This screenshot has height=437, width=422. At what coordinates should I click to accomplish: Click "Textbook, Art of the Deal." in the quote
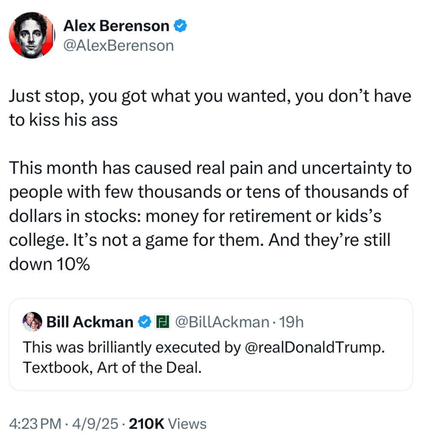coord(112,367)
